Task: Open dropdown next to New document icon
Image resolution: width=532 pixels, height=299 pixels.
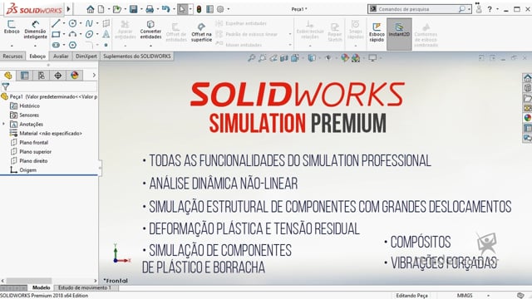Action: [x=108, y=9]
